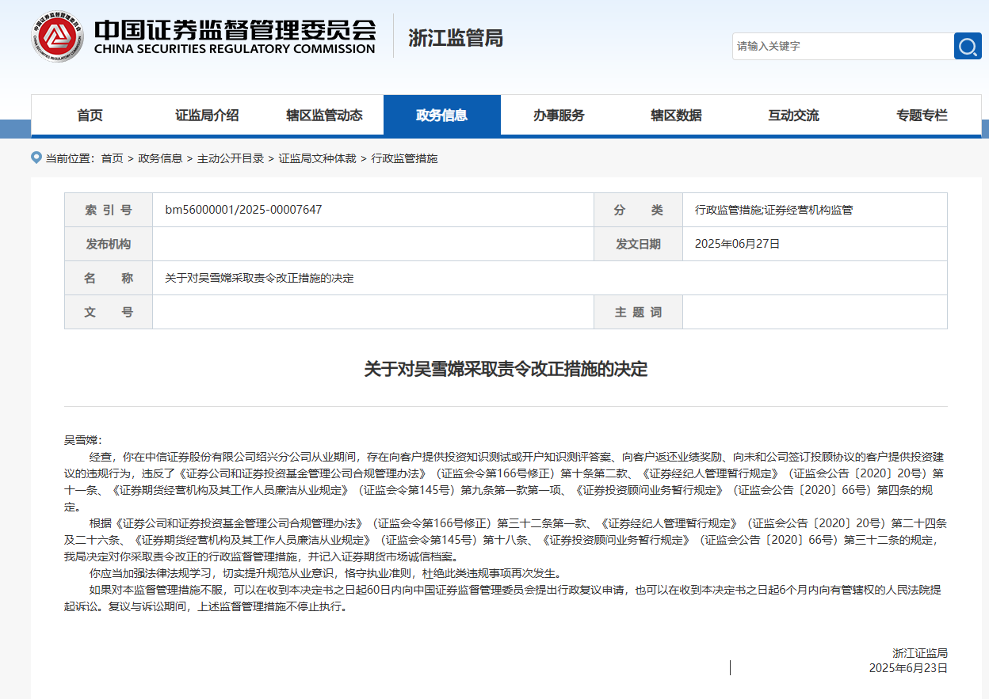Click the document name in the 名称 table row
989x699 pixels.
pos(259,278)
